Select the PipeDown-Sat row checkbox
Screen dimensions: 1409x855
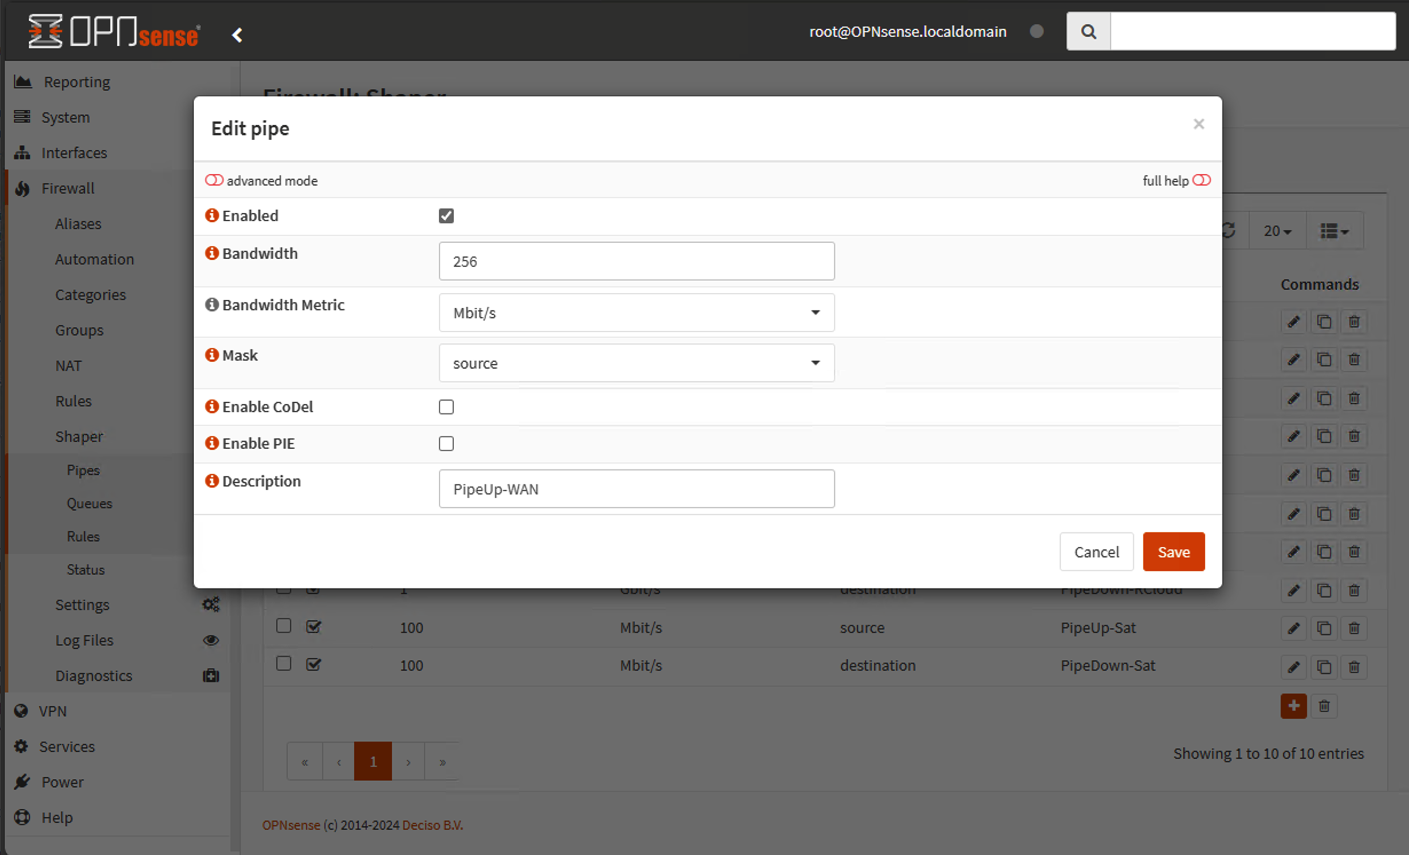(284, 664)
